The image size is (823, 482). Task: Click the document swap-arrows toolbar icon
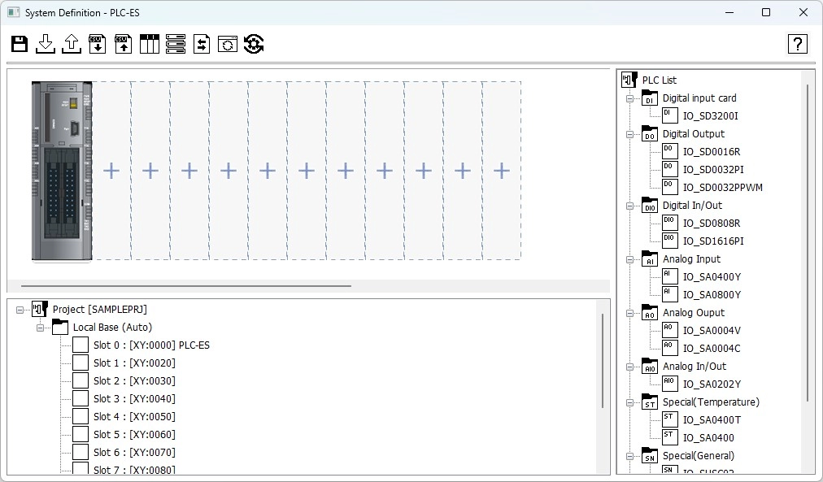(x=202, y=44)
